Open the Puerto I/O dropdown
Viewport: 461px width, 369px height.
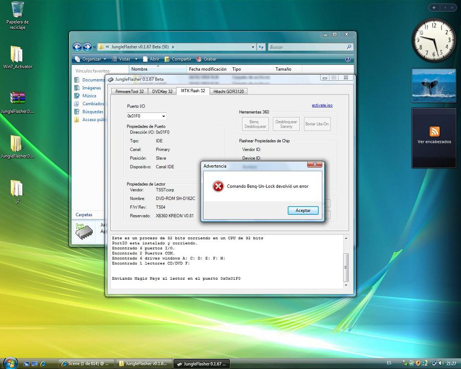(x=163, y=116)
